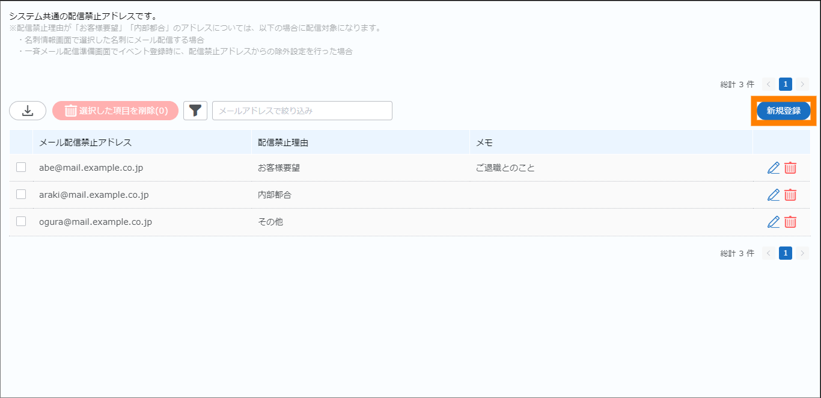Edit the ogura@mail.example.co.jp entry
The width and height of the screenshot is (821, 398).
tap(774, 222)
